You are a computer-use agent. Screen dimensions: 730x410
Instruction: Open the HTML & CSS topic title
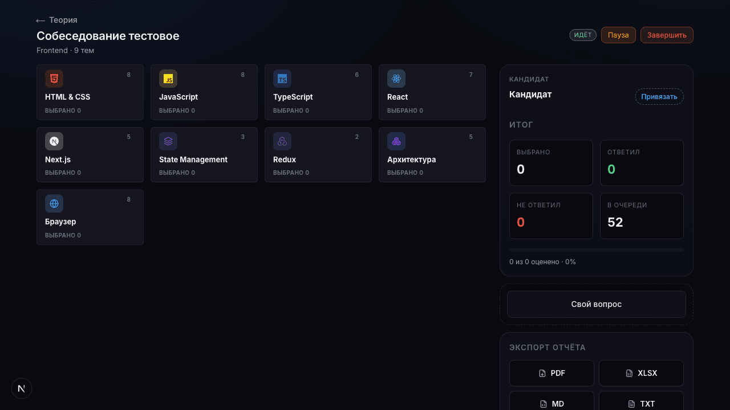coord(67,97)
